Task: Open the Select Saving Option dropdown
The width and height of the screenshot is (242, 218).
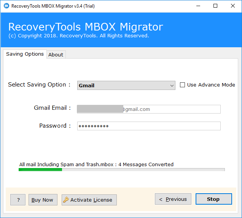Action: coord(126,85)
